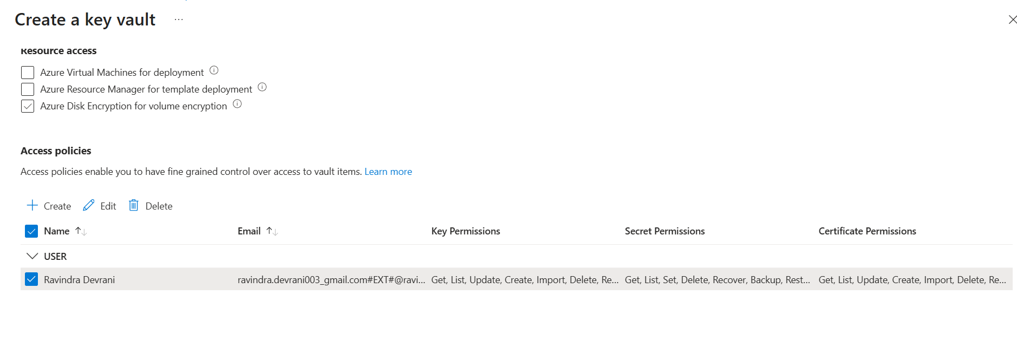Click info icon beside Azure Disk Encryption
This screenshot has width=1017, height=353.
(237, 104)
